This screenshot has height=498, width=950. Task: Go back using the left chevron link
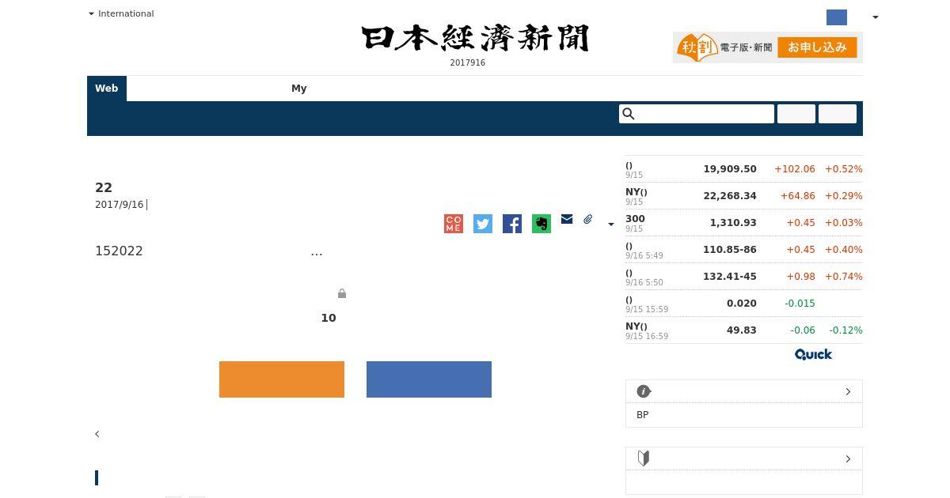tap(97, 434)
